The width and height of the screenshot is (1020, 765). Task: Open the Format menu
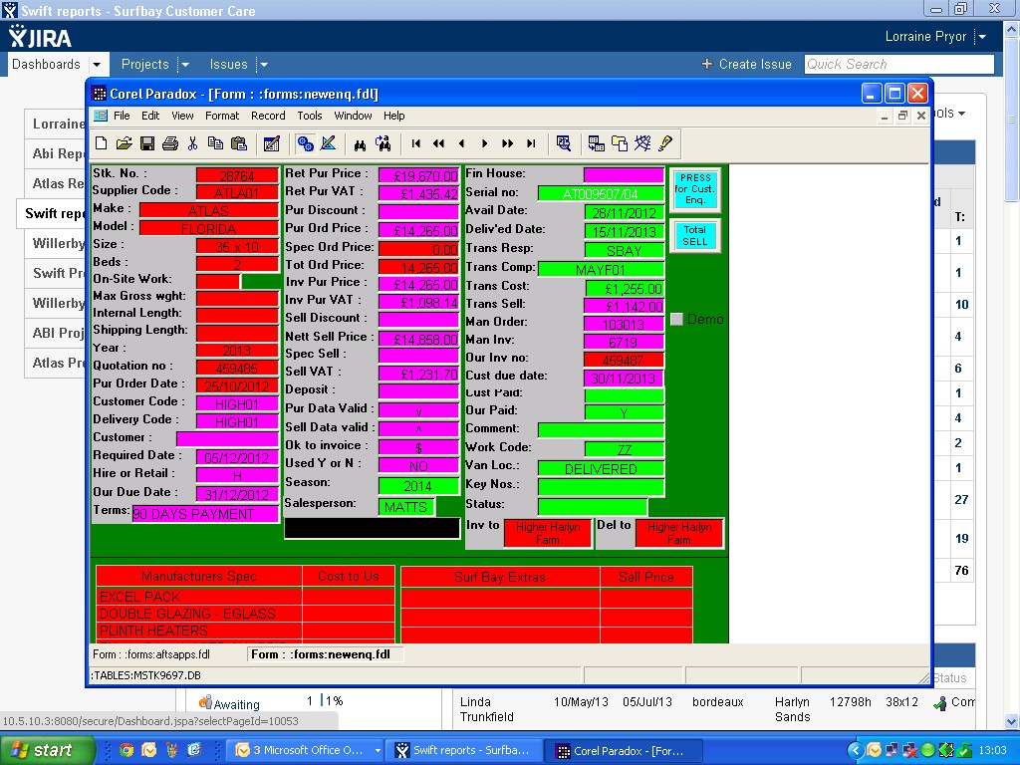pyautogui.click(x=222, y=116)
